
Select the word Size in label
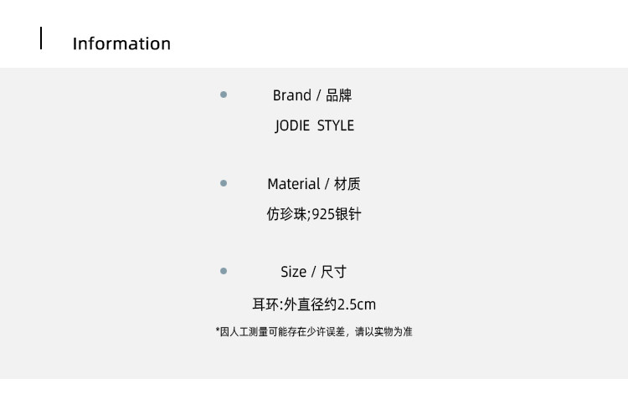(x=293, y=272)
